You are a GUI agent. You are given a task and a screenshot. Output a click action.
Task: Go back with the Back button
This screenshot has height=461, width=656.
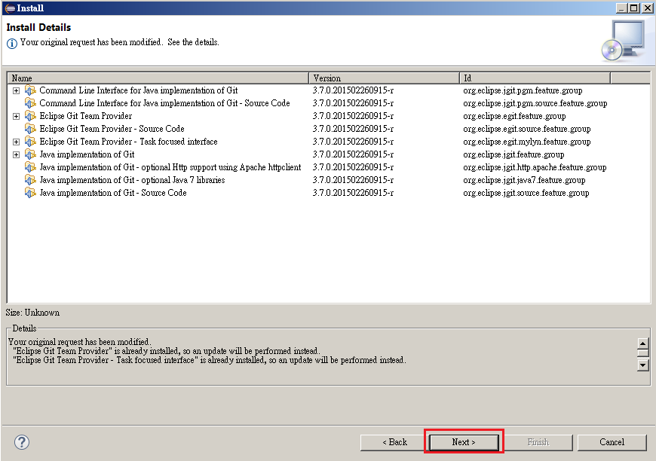394,442
